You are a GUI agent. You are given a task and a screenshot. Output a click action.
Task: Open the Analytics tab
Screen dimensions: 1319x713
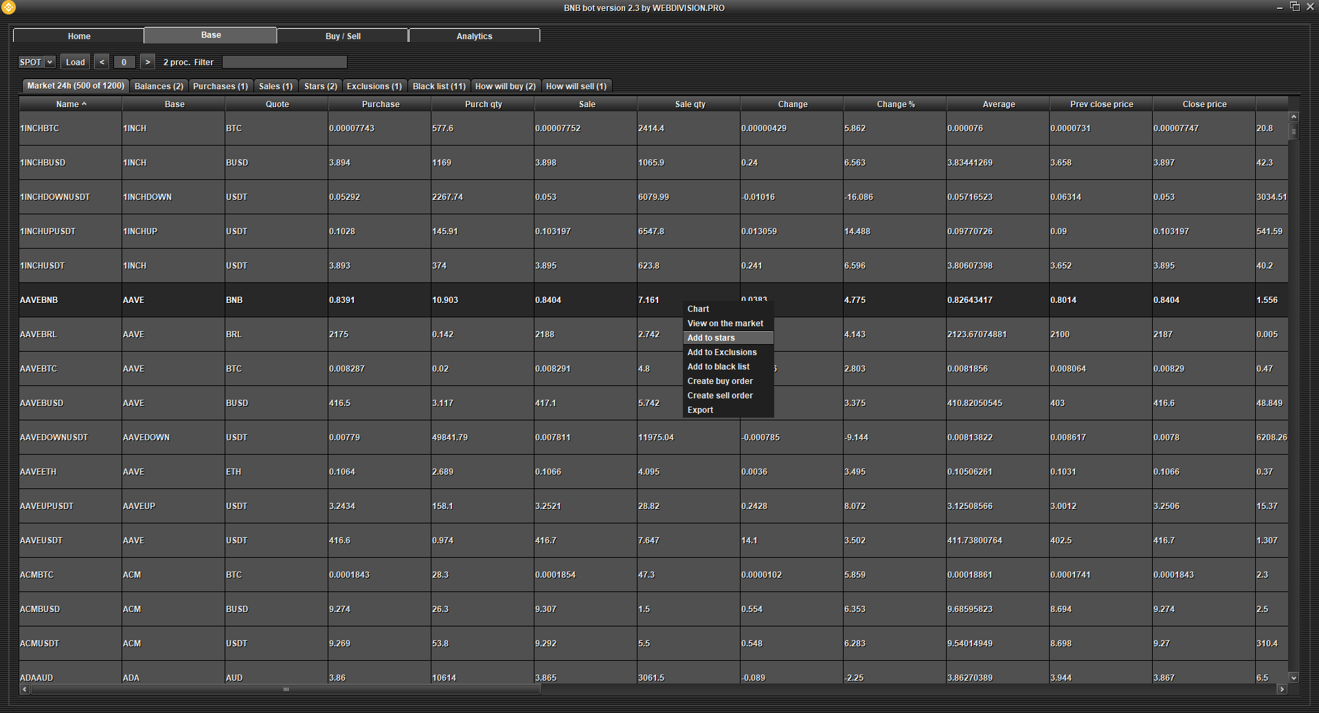click(x=474, y=36)
